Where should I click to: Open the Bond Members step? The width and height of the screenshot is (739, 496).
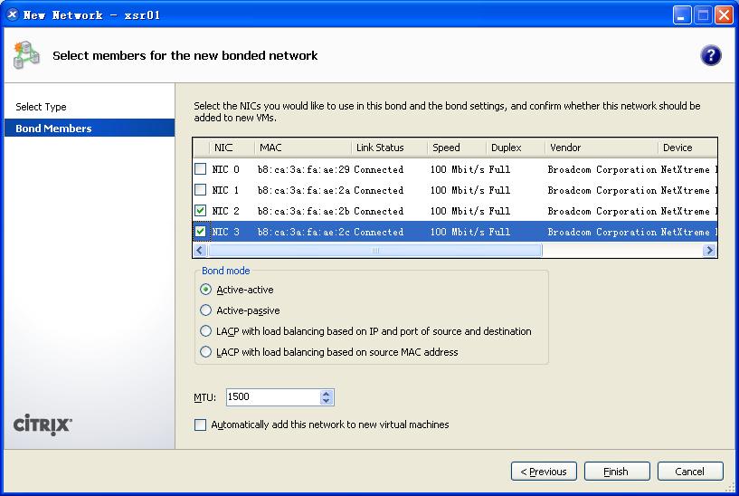coord(90,129)
